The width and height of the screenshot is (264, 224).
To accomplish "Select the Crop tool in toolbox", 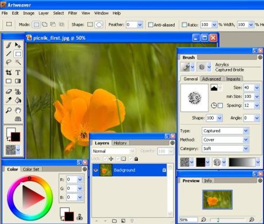I will click(9, 72).
